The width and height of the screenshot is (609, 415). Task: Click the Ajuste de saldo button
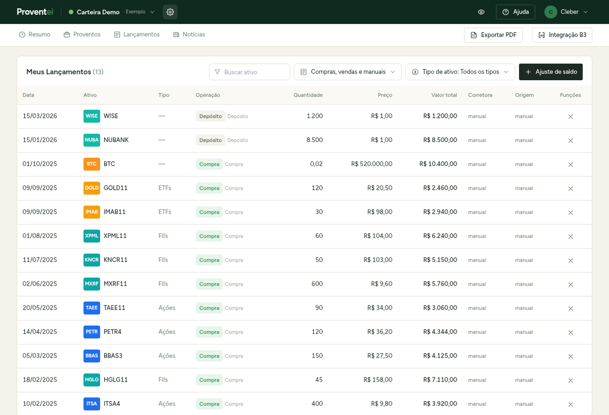point(551,72)
